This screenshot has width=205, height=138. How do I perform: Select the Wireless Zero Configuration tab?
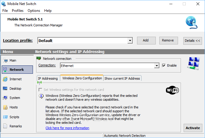[82, 78]
